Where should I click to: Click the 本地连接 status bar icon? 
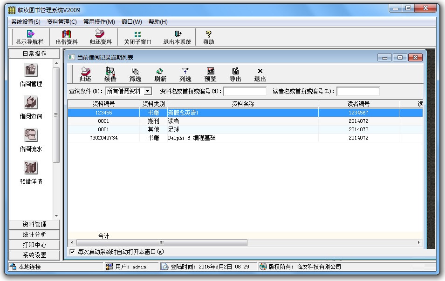[x=13, y=267]
